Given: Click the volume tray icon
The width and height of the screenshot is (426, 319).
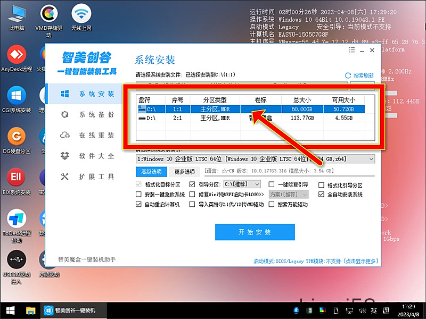Looking at the screenshot, I should pos(362,310).
